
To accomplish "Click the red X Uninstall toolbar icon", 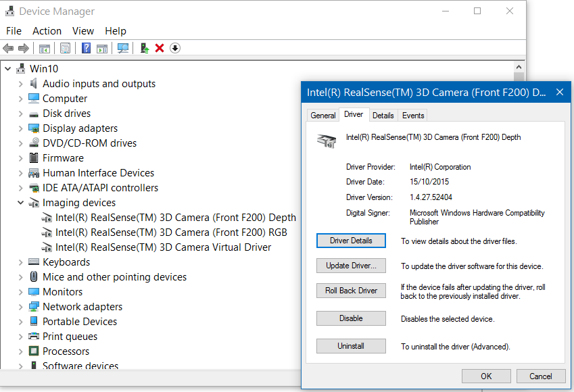I will point(160,48).
